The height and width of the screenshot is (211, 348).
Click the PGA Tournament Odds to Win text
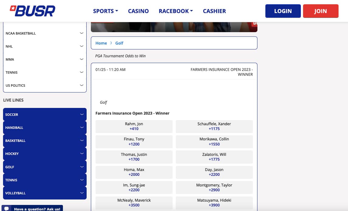pyautogui.click(x=120, y=56)
